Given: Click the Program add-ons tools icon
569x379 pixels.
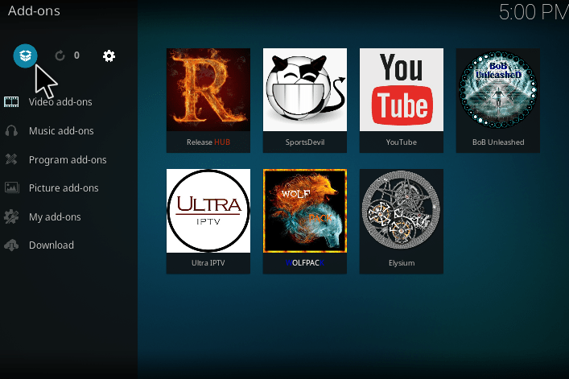Looking at the screenshot, I should click(11, 159).
